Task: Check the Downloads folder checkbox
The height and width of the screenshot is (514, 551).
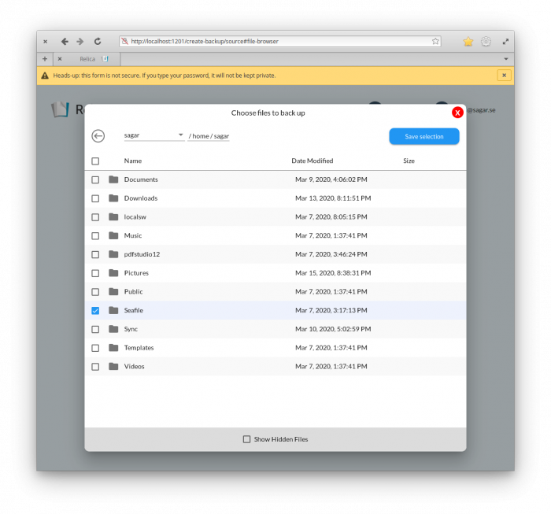Action: pyautogui.click(x=95, y=198)
